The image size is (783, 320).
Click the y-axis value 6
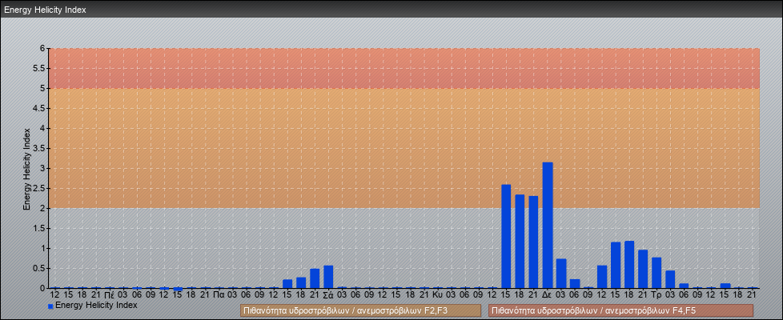tap(43, 49)
